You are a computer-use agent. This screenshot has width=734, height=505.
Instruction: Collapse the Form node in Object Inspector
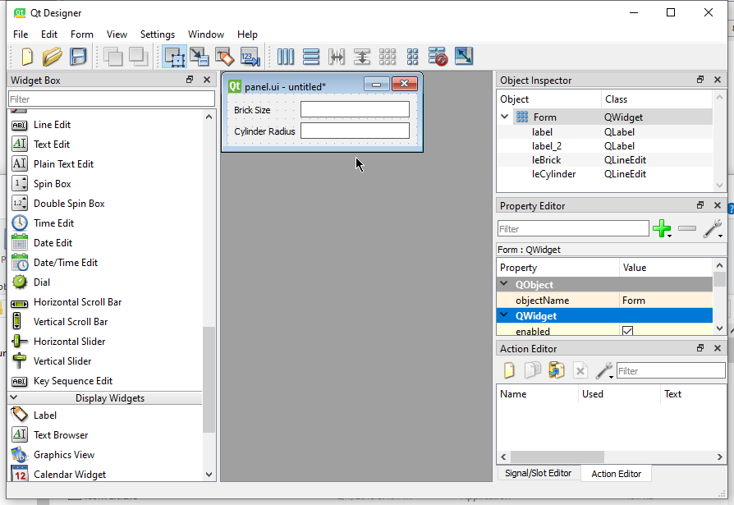505,117
